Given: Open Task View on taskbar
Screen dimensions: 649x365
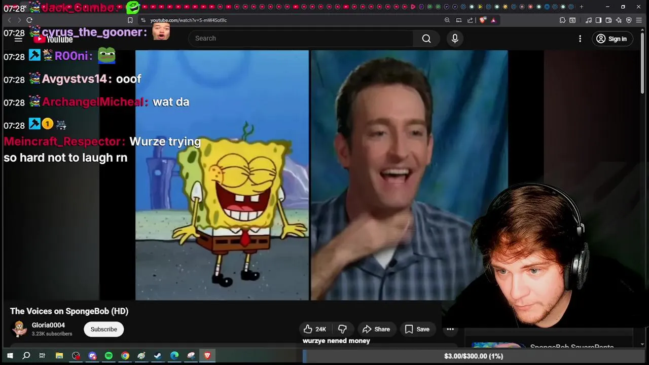Looking at the screenshot, I should [43, 356].
